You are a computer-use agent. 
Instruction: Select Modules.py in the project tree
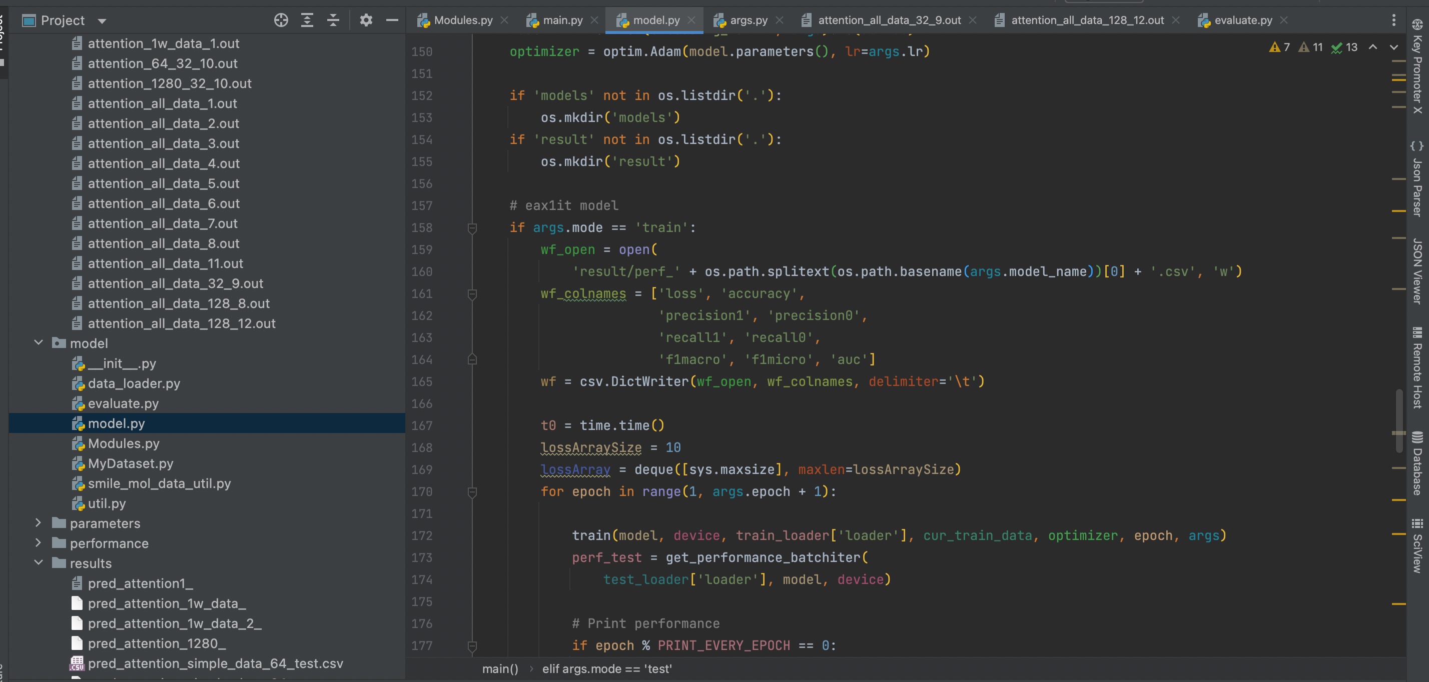(123, 443)
